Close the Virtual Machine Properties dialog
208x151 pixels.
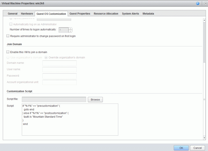[x=205, y=3]
